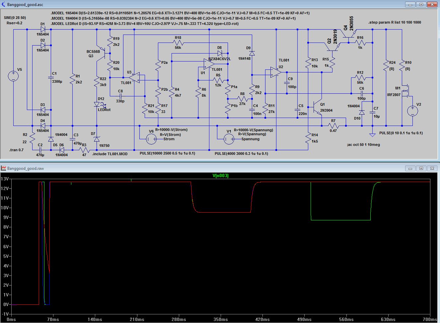This screenshot has height=323, width=440.
Task: Select diode D2 1N5404 symbol
Action: [x=43, y=46]
